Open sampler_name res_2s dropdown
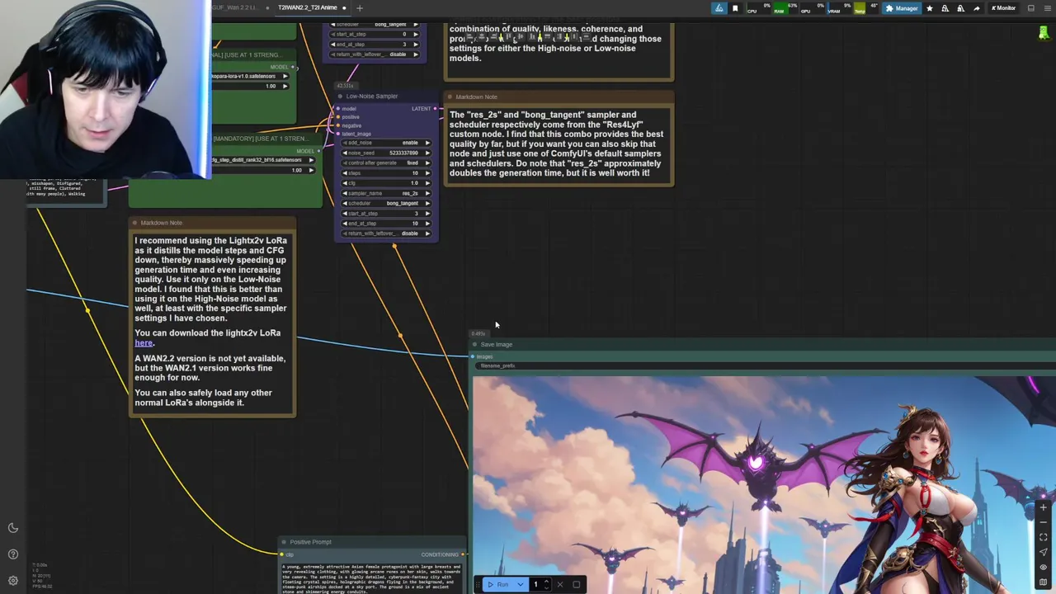The image size is (1056, 594). (x=387, y=193)
